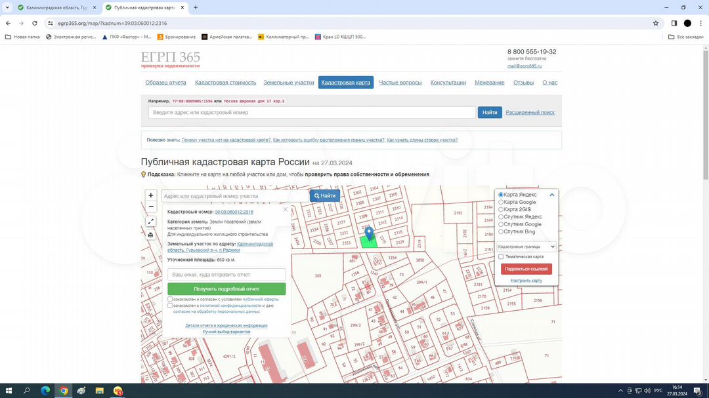Go to Земельные участки menu item
Screen dimensions: 709x398
tap(289, 83)
